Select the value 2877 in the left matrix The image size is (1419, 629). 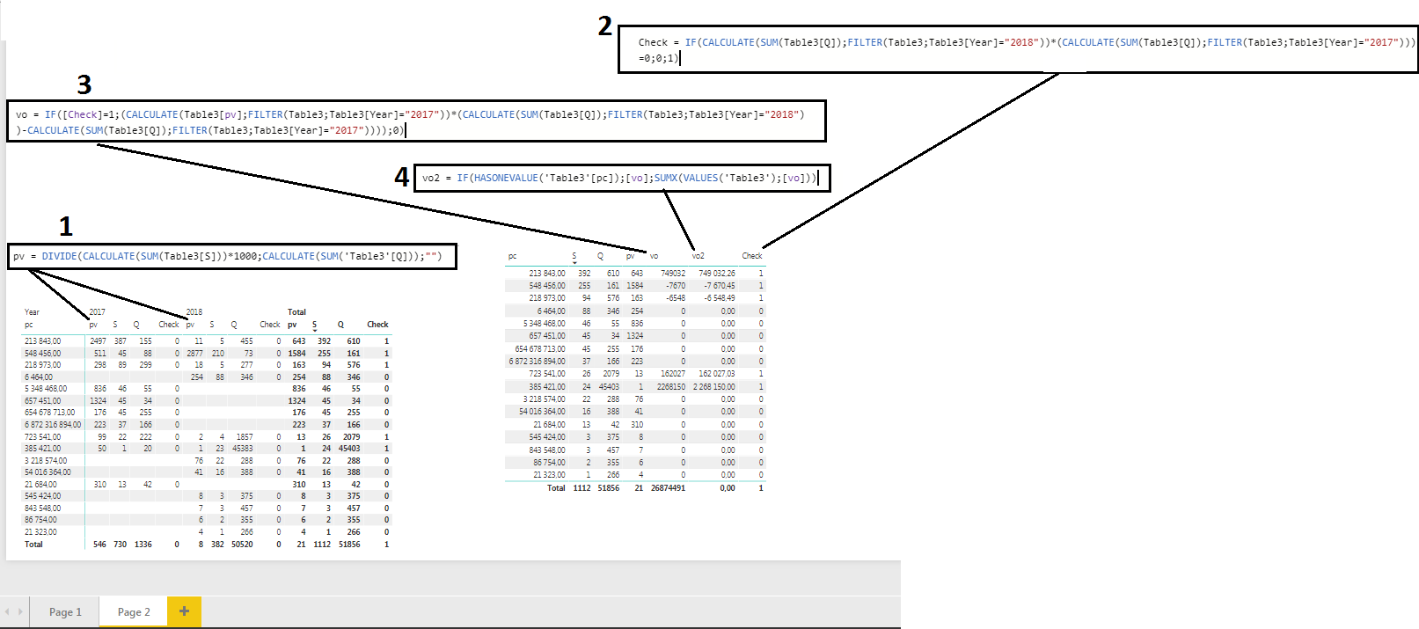194,354
